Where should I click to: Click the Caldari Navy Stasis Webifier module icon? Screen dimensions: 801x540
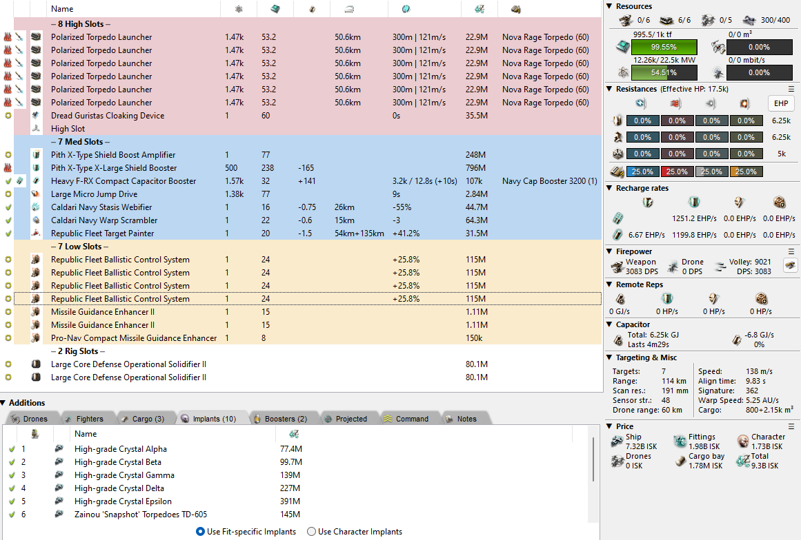coord(36,207)
